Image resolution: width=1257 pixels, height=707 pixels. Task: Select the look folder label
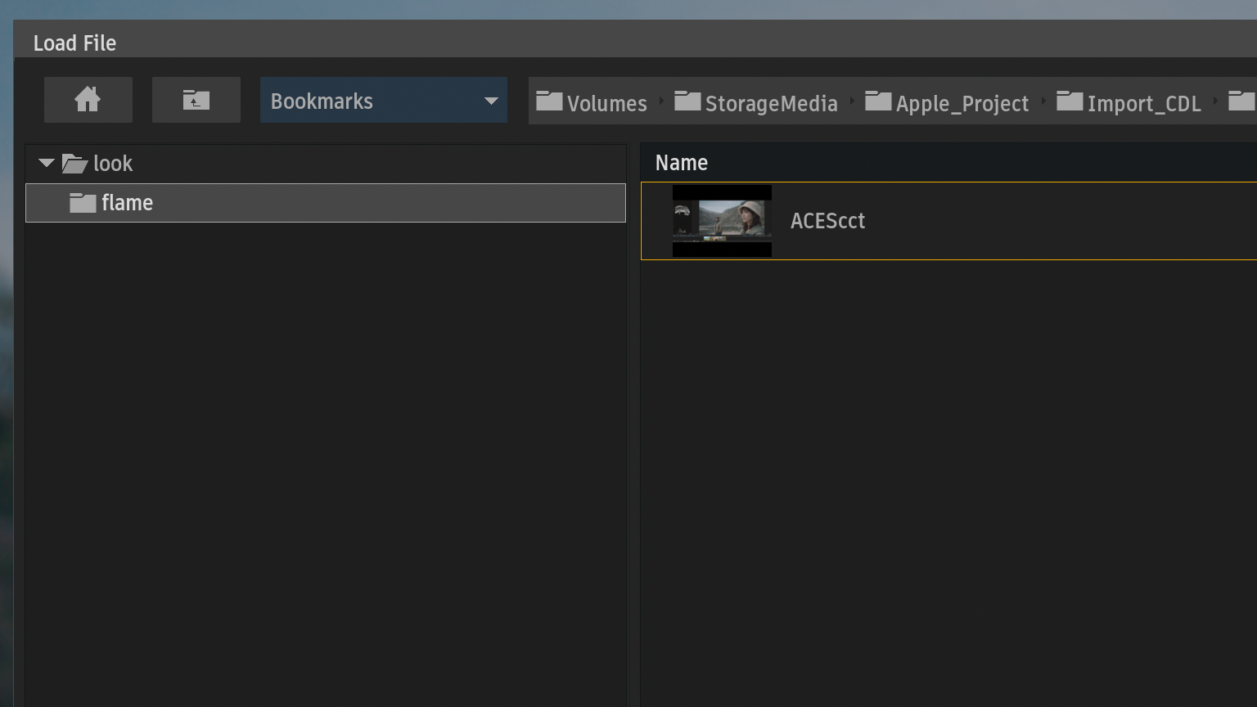113,164
